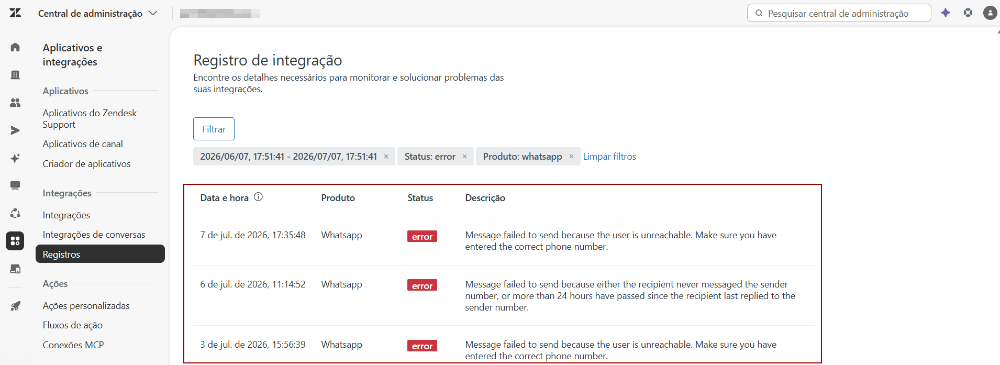
Task: Click the Status column header
Action: 420,198
